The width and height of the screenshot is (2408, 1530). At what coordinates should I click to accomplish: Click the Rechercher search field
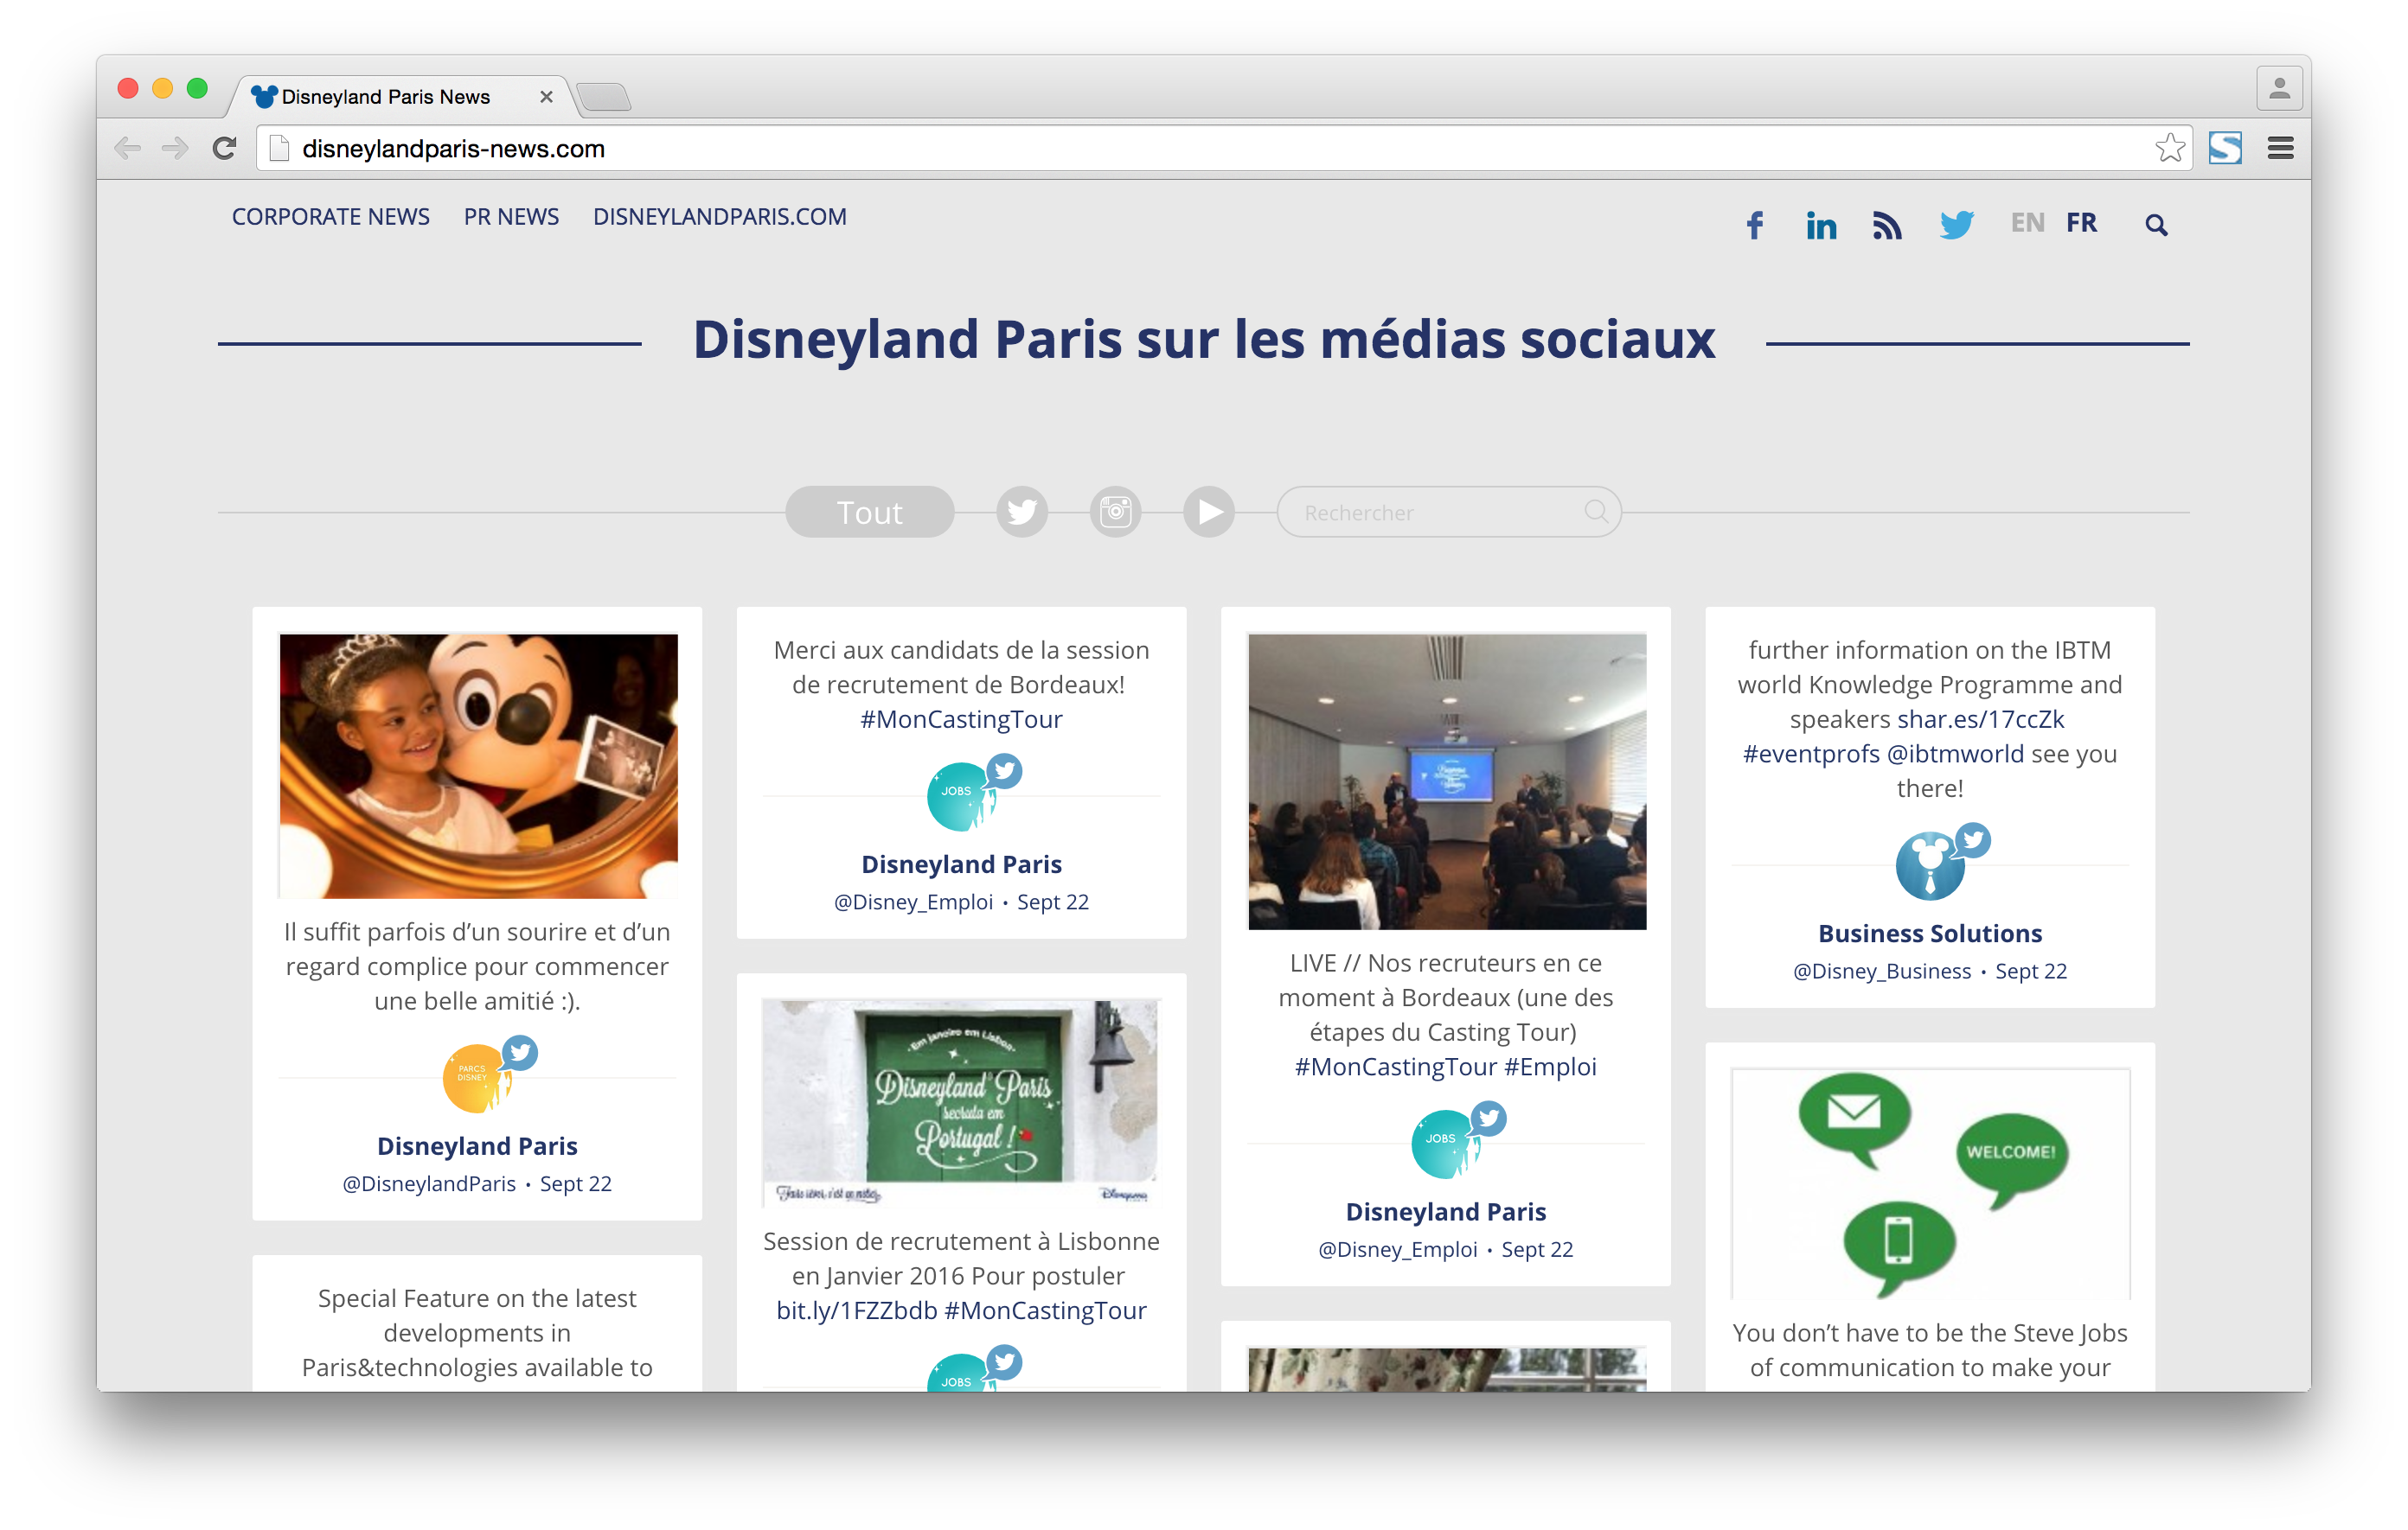[x=1448, y=512]
